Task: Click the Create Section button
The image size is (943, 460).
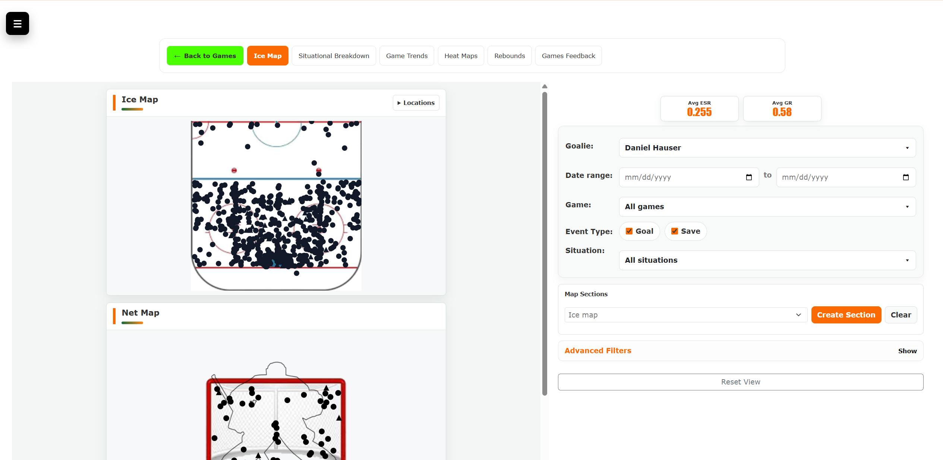Action: coord(846,315)
